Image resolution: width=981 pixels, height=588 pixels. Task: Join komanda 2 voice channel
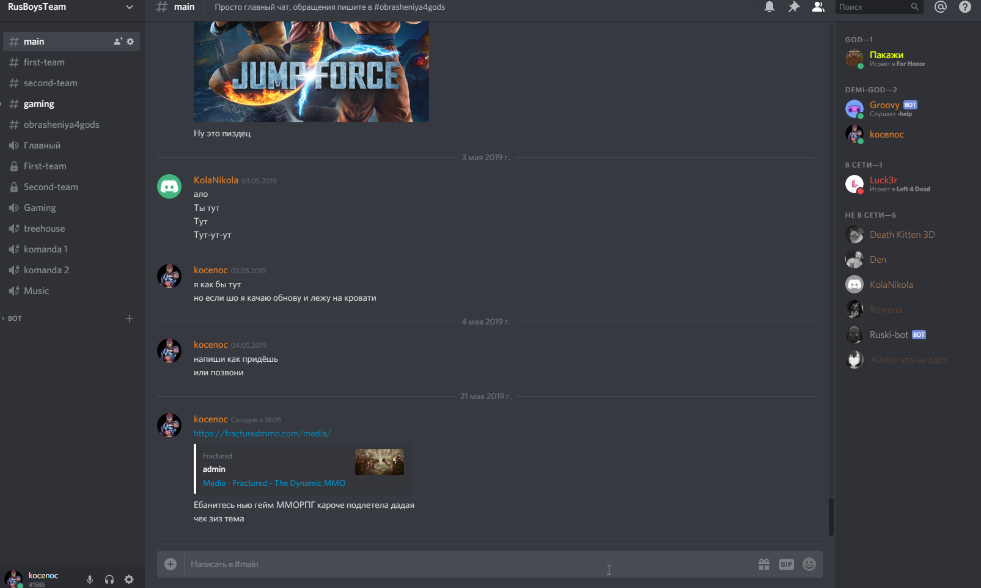tap(72, 270)
